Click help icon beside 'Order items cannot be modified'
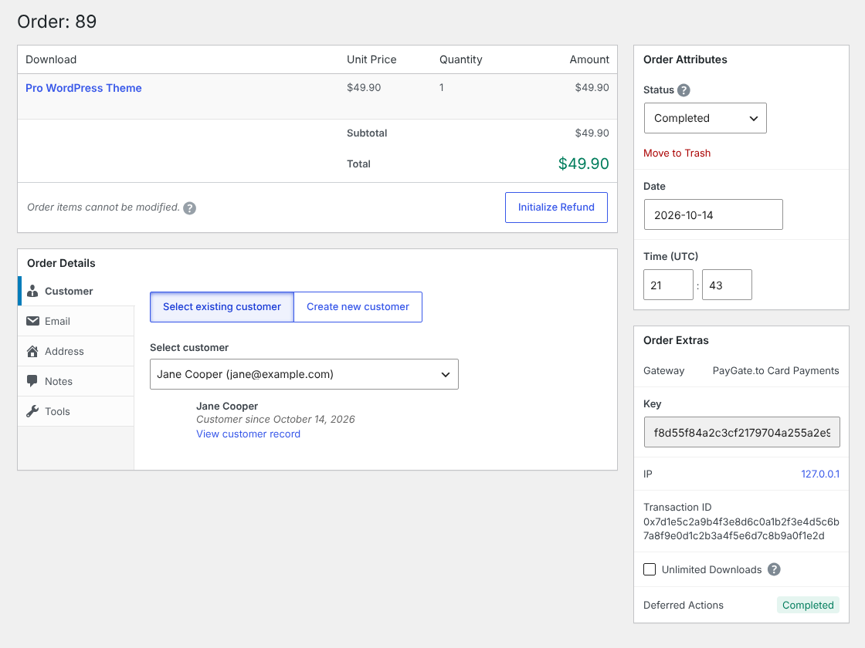Viewport: 865px width, 648px height. coord(190,208)
